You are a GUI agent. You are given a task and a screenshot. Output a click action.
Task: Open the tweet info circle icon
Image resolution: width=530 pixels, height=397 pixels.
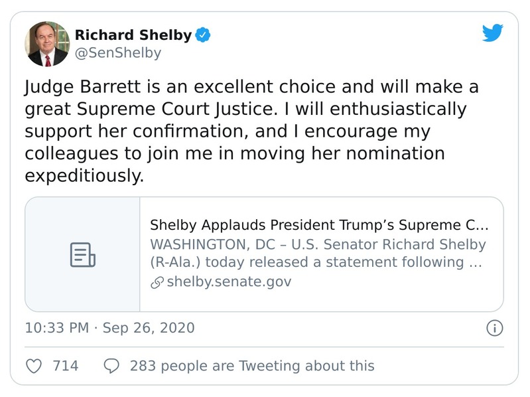(x=495, y=328)
